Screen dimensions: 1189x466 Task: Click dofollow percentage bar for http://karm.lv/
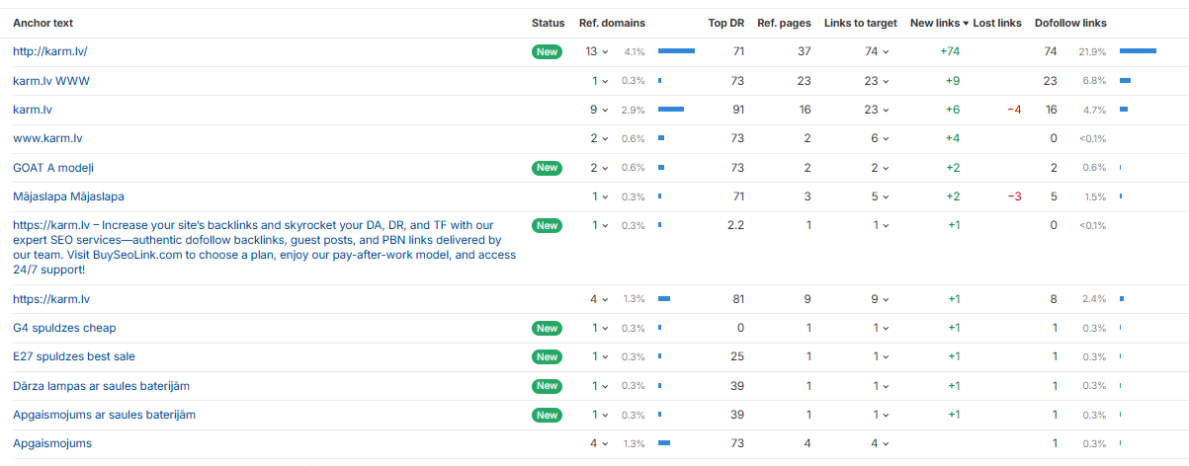click(x=1138, y=51)
